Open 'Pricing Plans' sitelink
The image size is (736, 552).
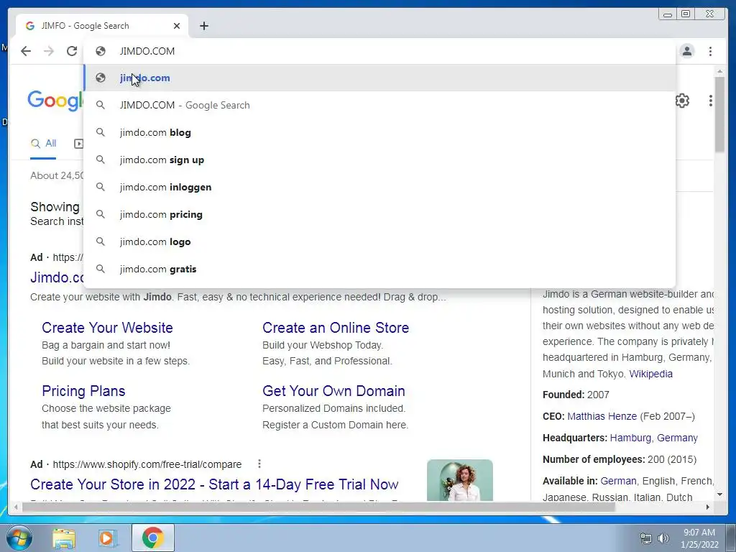click(x=83, y=391)
